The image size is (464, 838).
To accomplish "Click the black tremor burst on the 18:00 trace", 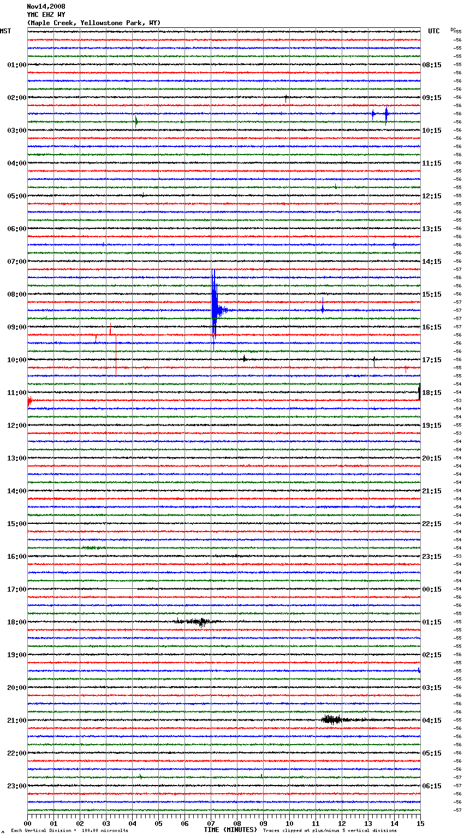I will point(198,622).
